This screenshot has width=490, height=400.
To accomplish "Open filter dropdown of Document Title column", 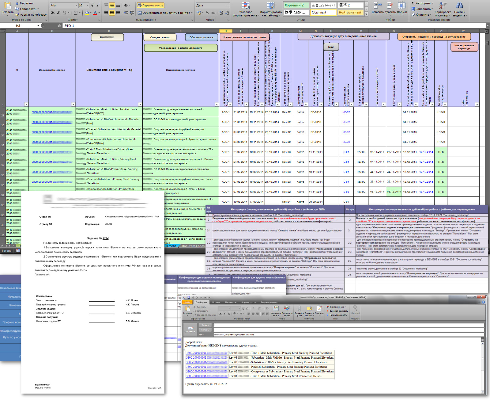I will coord(140,105).
